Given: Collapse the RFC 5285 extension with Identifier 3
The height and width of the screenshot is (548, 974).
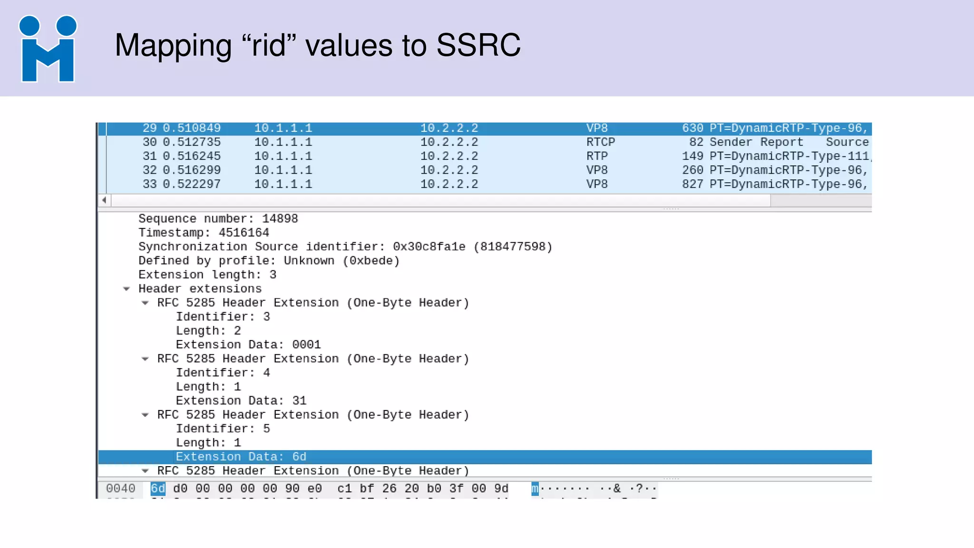Looking at the screenshot, I should tap(145, 303).
